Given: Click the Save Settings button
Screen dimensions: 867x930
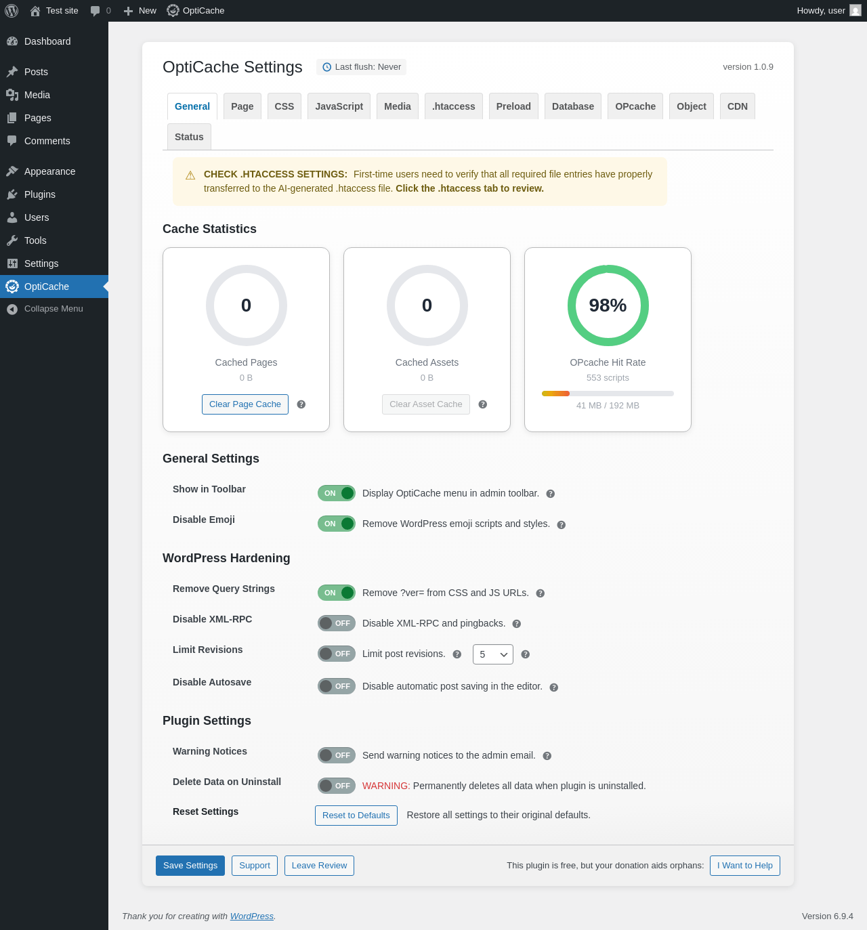Looking at the screenshot, I should (190, 866).
